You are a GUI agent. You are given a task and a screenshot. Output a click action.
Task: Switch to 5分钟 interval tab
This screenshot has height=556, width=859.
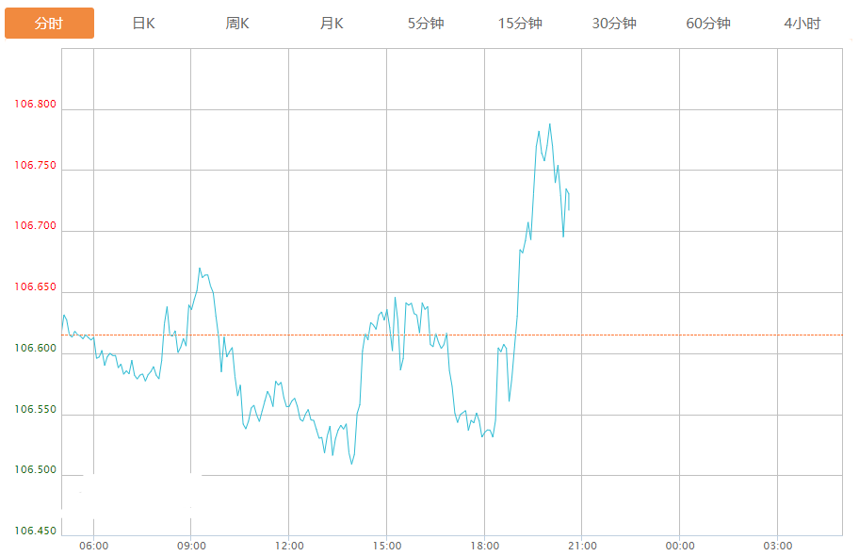[426, 24]
